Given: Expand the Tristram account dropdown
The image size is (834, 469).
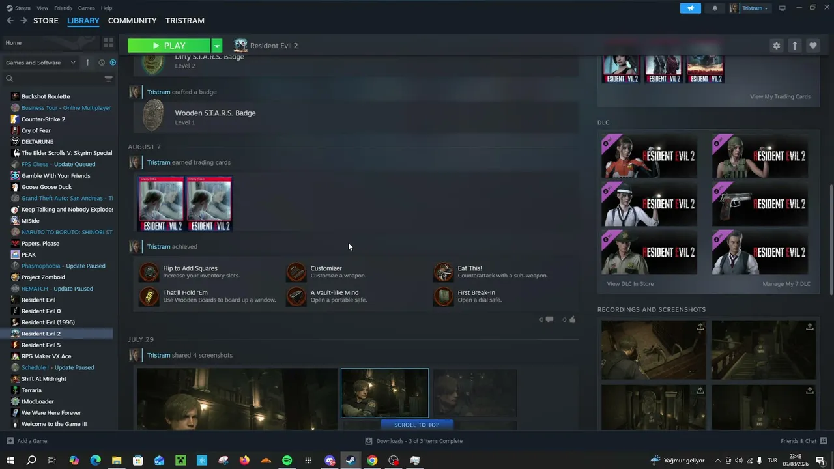Looking at the screenshot, I should coord(749,8).
